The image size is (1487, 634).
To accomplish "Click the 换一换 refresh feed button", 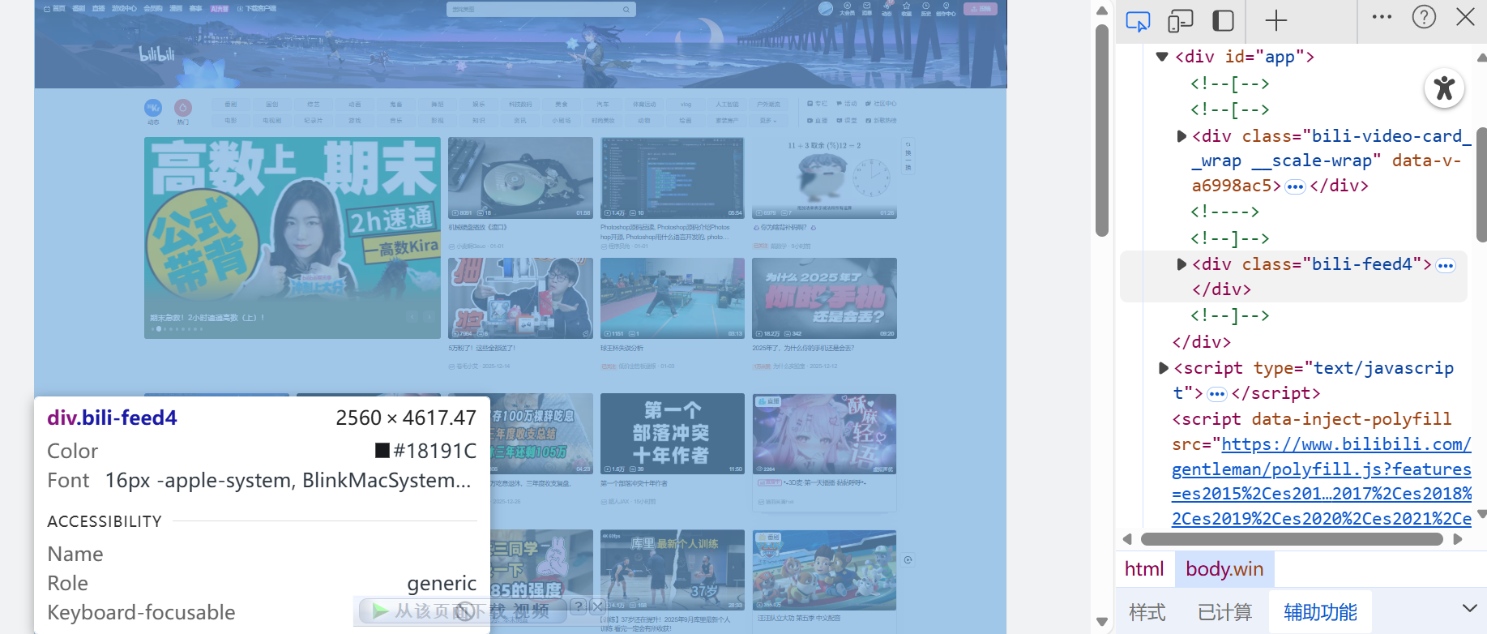I will [908, 156].
